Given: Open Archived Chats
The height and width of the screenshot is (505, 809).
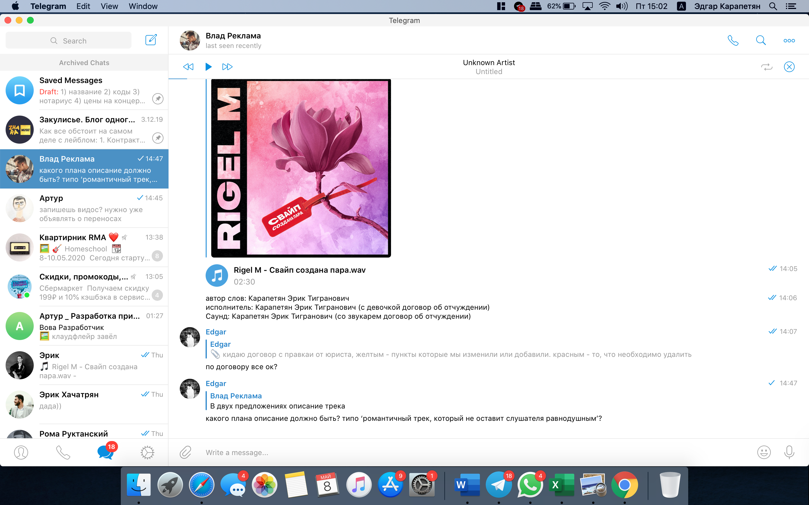Looking at the screenshot, I should (x=84, y=63).
